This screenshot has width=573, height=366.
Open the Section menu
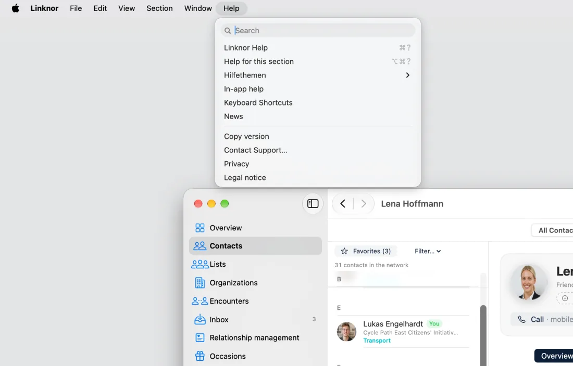[160, 8]
